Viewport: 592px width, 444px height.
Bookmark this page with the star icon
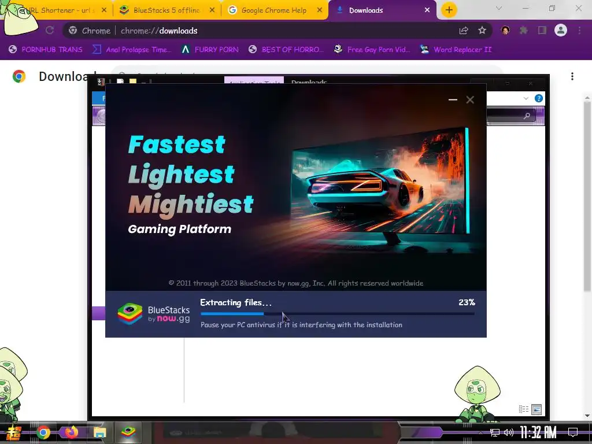482,30
